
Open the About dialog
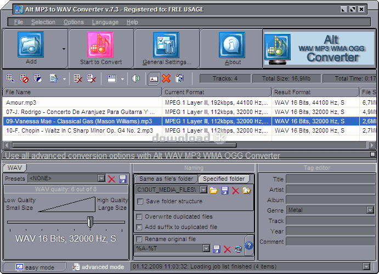tap(232, 49)
